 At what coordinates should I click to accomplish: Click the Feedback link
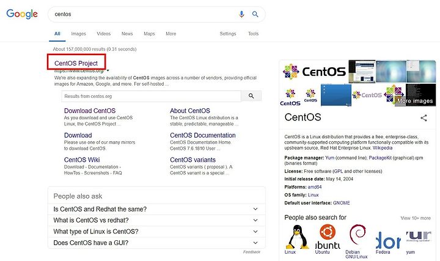pos(252,252)
